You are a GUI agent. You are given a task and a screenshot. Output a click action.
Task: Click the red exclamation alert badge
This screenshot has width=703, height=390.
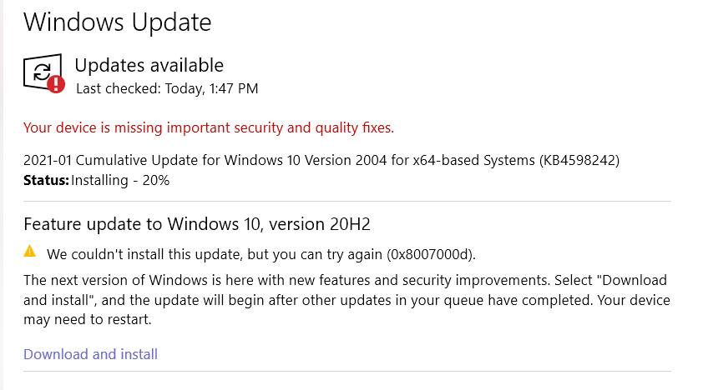click(x=56, y=84)
